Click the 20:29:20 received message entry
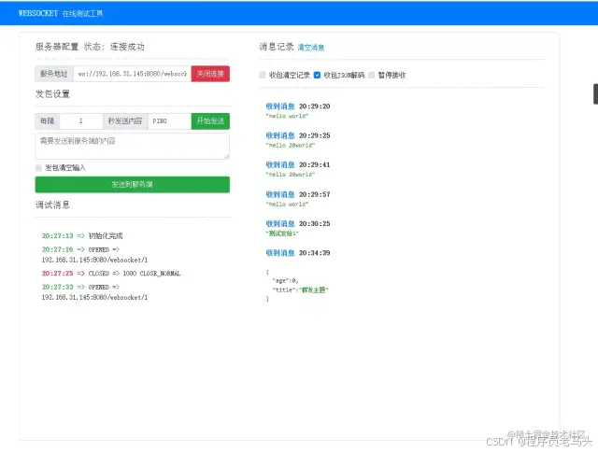This screenshot has width=598, height=452. (x=297, y=106)
